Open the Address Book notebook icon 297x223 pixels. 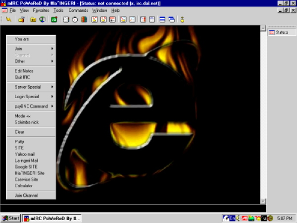click(66, 19)
